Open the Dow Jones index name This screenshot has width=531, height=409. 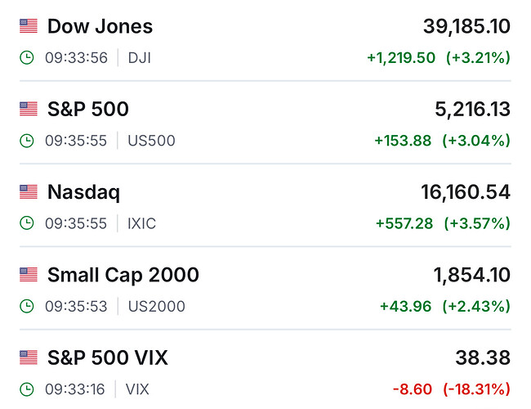pos(100,26)
